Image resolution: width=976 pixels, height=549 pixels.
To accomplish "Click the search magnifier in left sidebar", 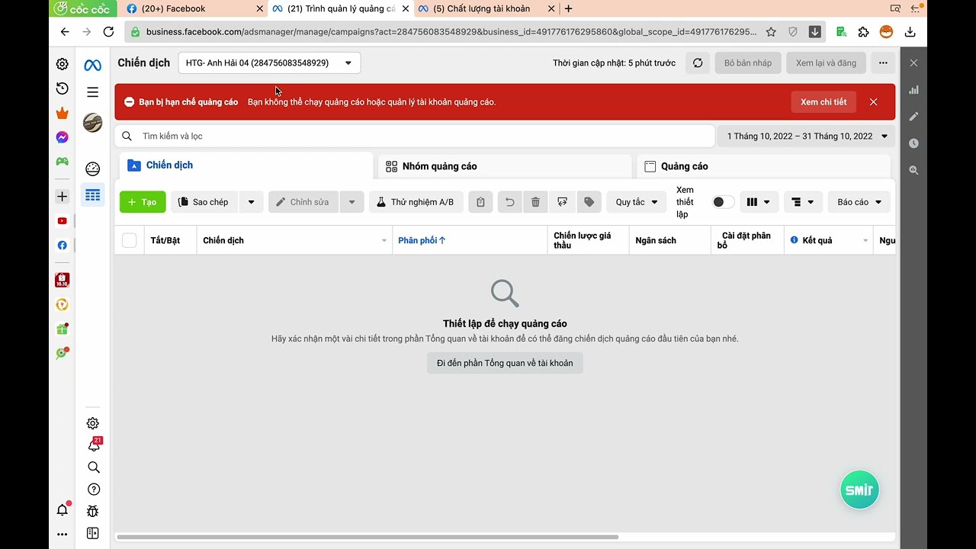I will (x=94, y=467).
